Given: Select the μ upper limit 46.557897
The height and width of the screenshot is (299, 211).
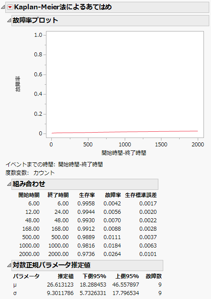Looking at the screenshot, I should click(126, 285).
